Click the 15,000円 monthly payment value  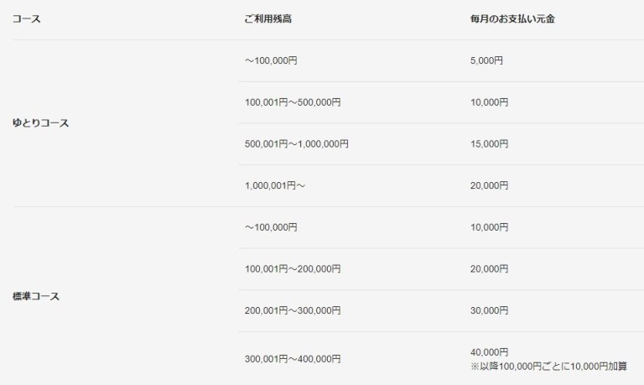[490, 143]
